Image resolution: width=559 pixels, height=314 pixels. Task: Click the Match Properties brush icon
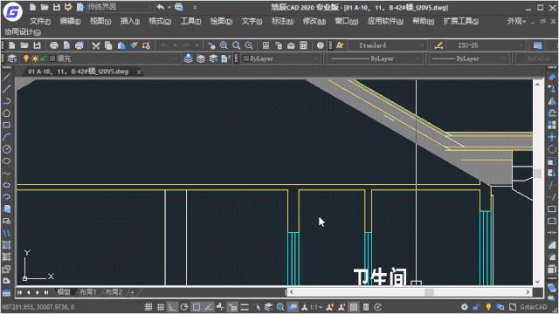(x=134, y=45)
